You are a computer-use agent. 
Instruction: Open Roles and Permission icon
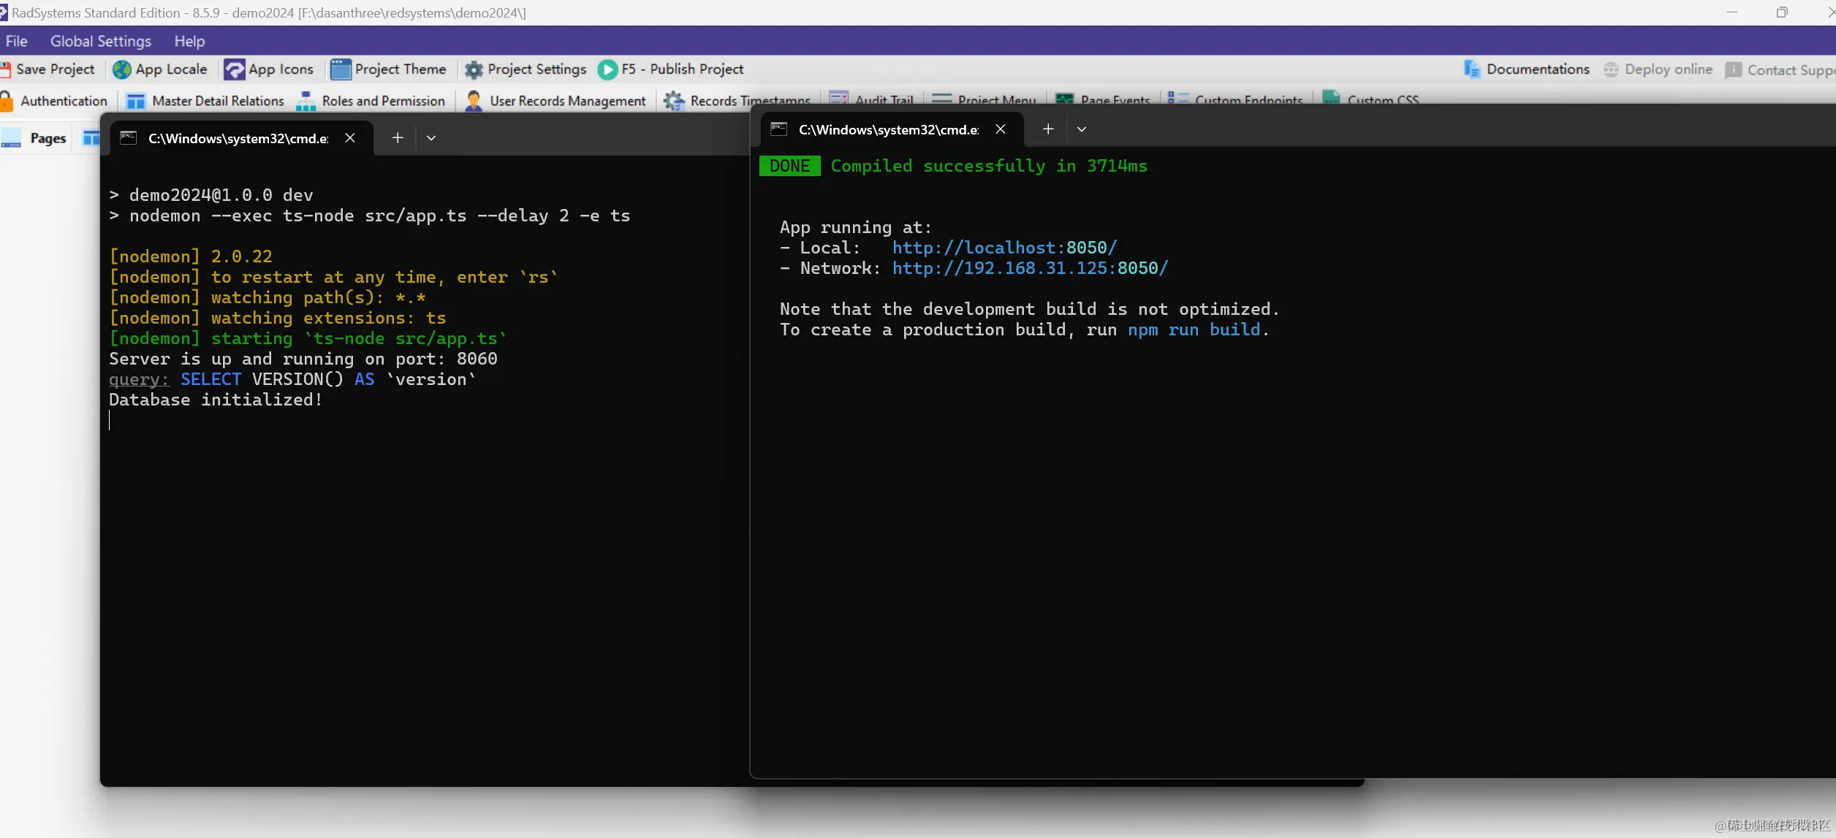coord(306,101)
